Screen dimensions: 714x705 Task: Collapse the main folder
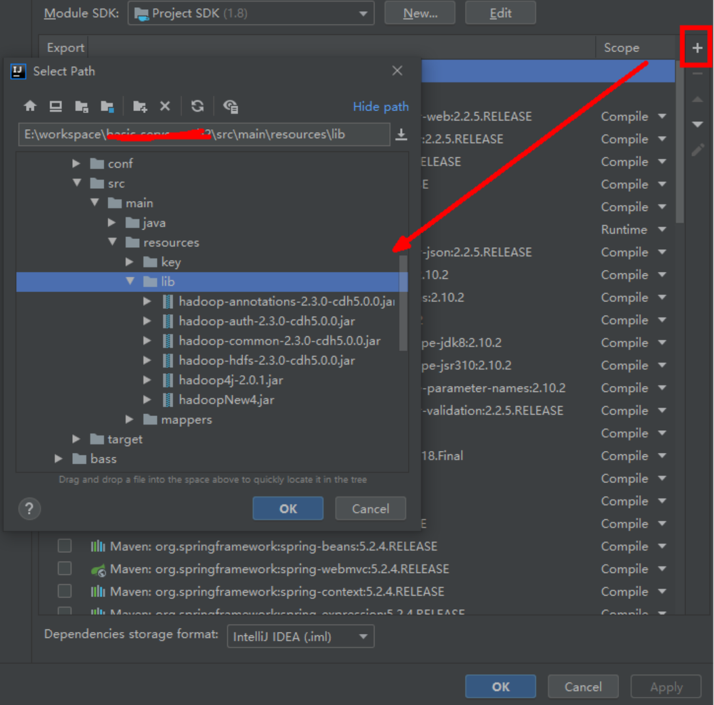(94, 203)
